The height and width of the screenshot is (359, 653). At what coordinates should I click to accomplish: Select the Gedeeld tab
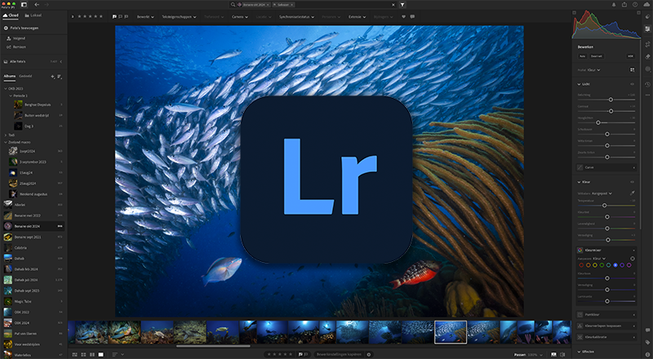[x=25, y=76]
